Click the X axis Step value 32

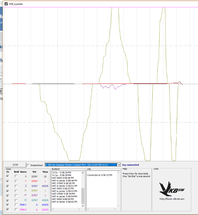tap(45, 177)
